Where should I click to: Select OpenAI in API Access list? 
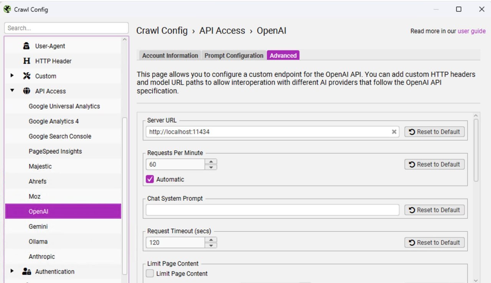[63, 211]
